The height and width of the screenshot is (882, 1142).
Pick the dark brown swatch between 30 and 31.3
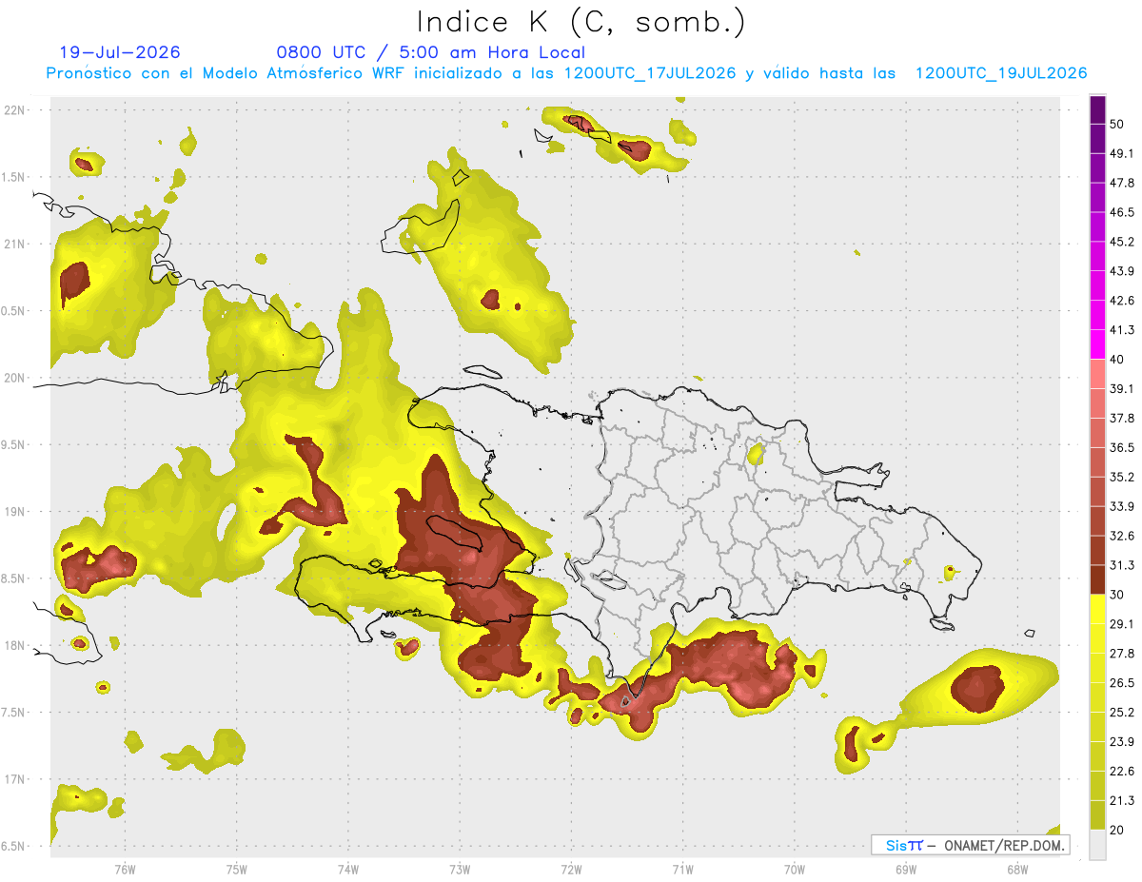tap(1097, 580)
